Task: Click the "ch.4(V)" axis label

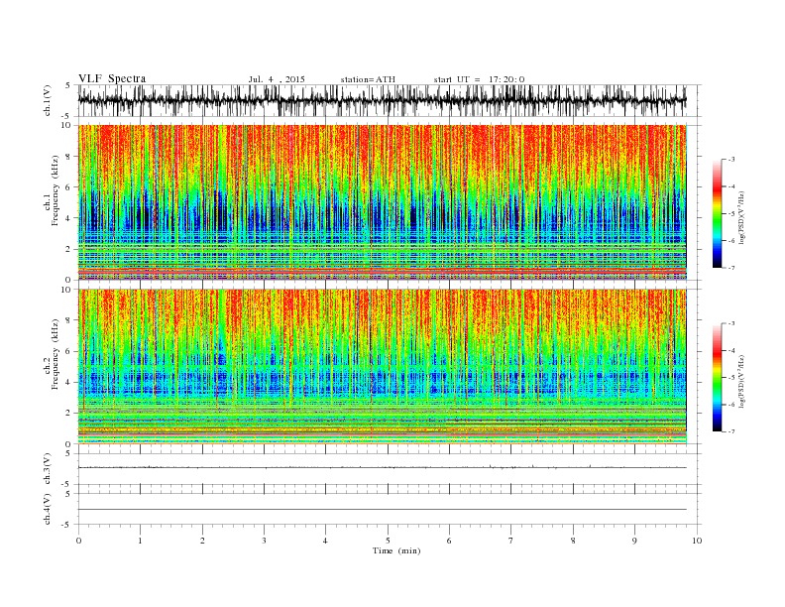Action: pyautogui.click(x=48, y=509)
